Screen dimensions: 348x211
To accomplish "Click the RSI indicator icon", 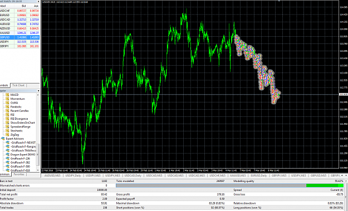I will click(7, 115).
